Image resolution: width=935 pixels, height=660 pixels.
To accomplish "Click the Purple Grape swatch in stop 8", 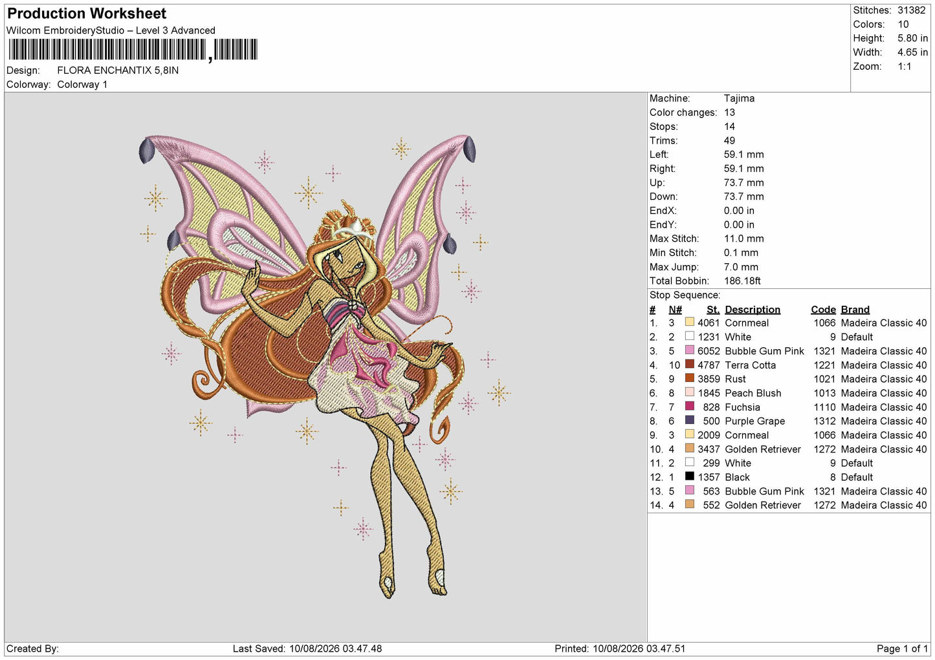I will [x=690, y=420].
